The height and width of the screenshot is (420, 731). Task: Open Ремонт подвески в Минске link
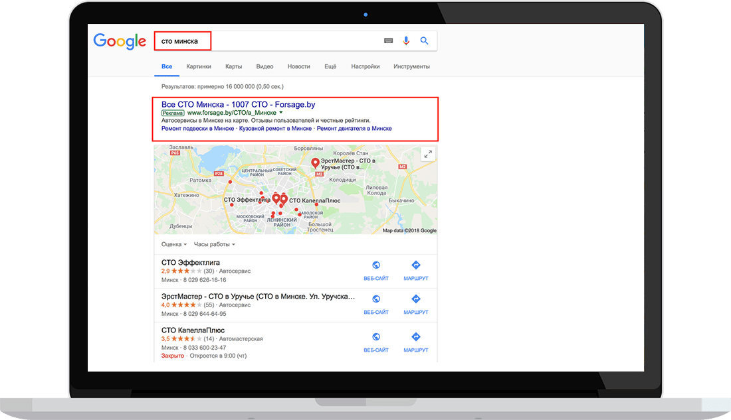[197, 129]
